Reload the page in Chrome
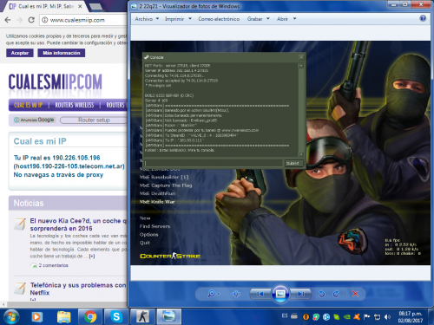 [x=31, y=20]
